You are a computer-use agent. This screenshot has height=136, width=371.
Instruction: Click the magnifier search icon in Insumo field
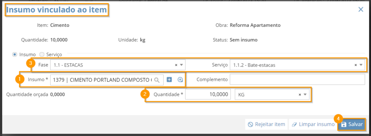click(157, 80)
